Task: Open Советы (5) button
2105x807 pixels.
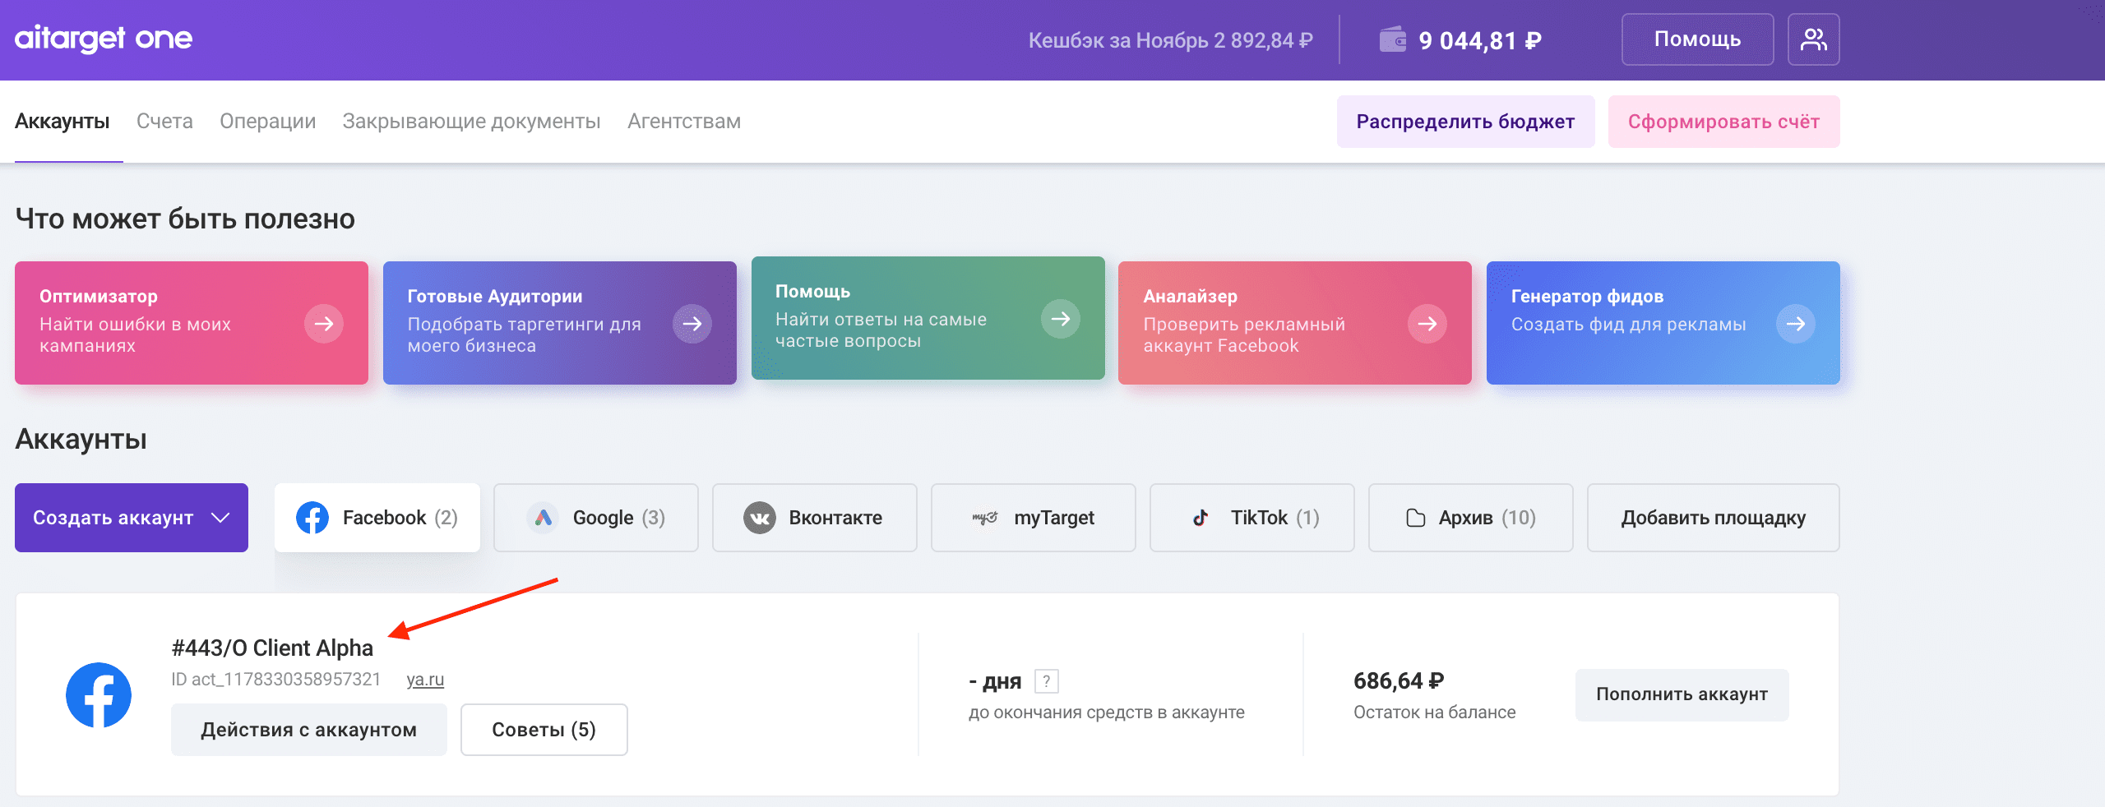Action: pyautogui.click(x=544, y=730)
